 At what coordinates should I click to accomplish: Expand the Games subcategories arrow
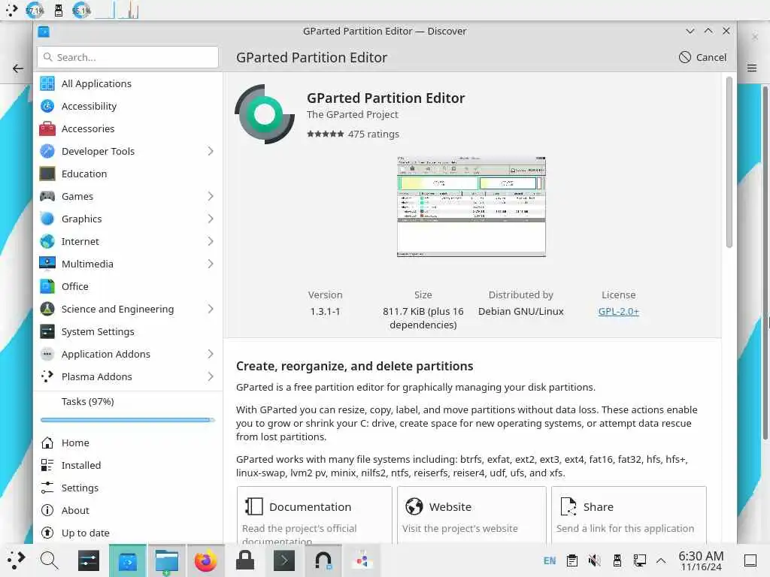pyautogui.click(x=211, y=196)
